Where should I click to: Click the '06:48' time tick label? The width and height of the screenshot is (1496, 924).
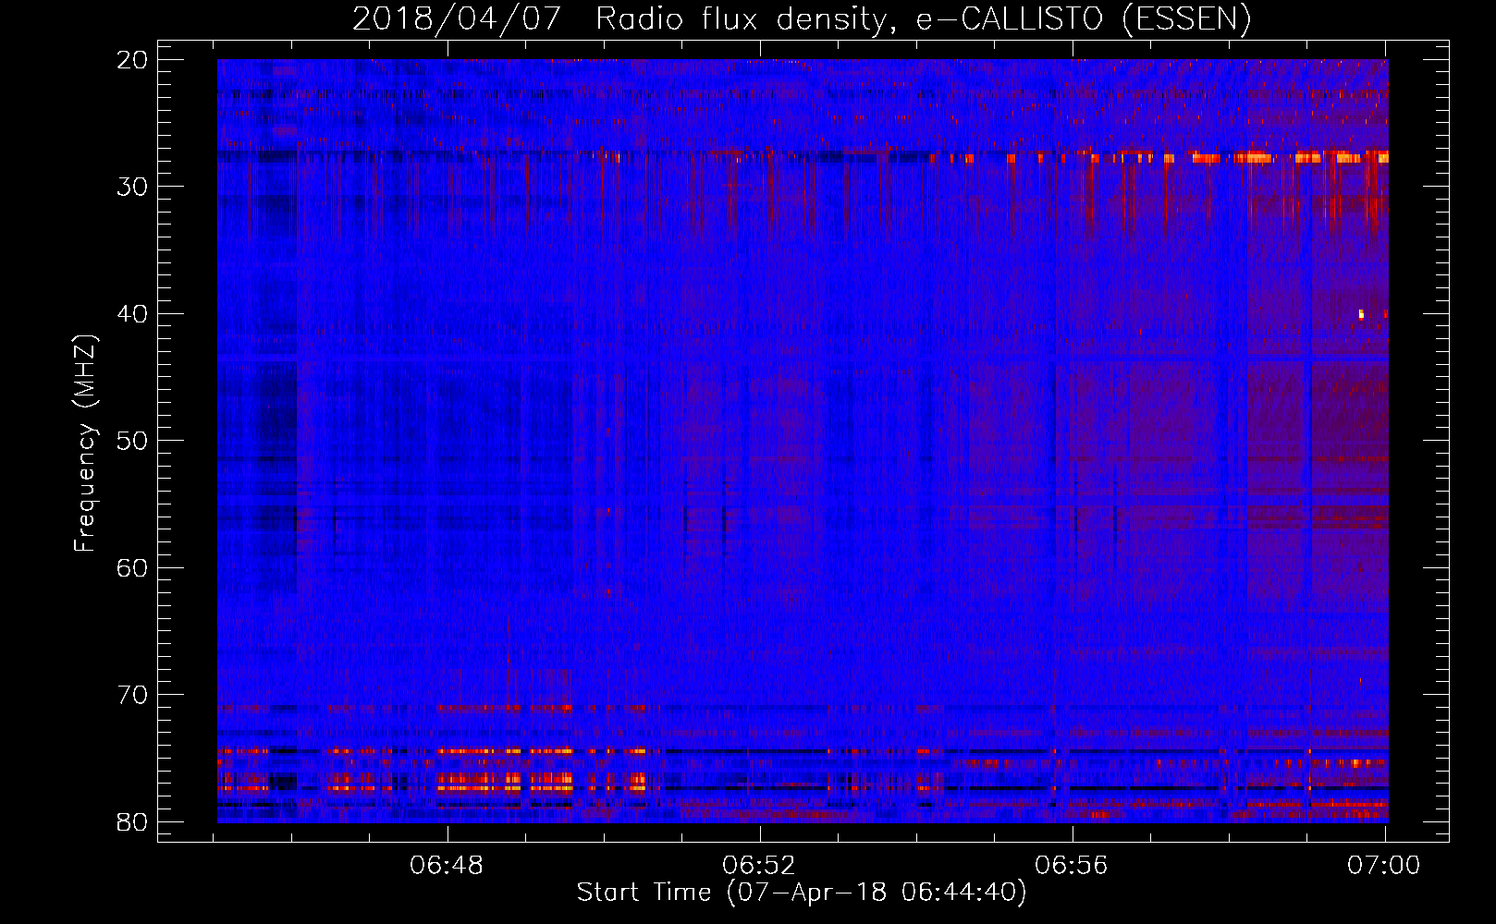448,866
